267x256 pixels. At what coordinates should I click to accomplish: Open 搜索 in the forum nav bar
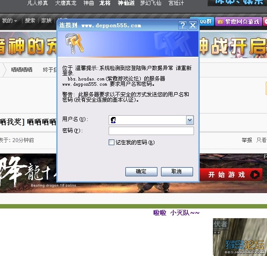coord(30,21)
